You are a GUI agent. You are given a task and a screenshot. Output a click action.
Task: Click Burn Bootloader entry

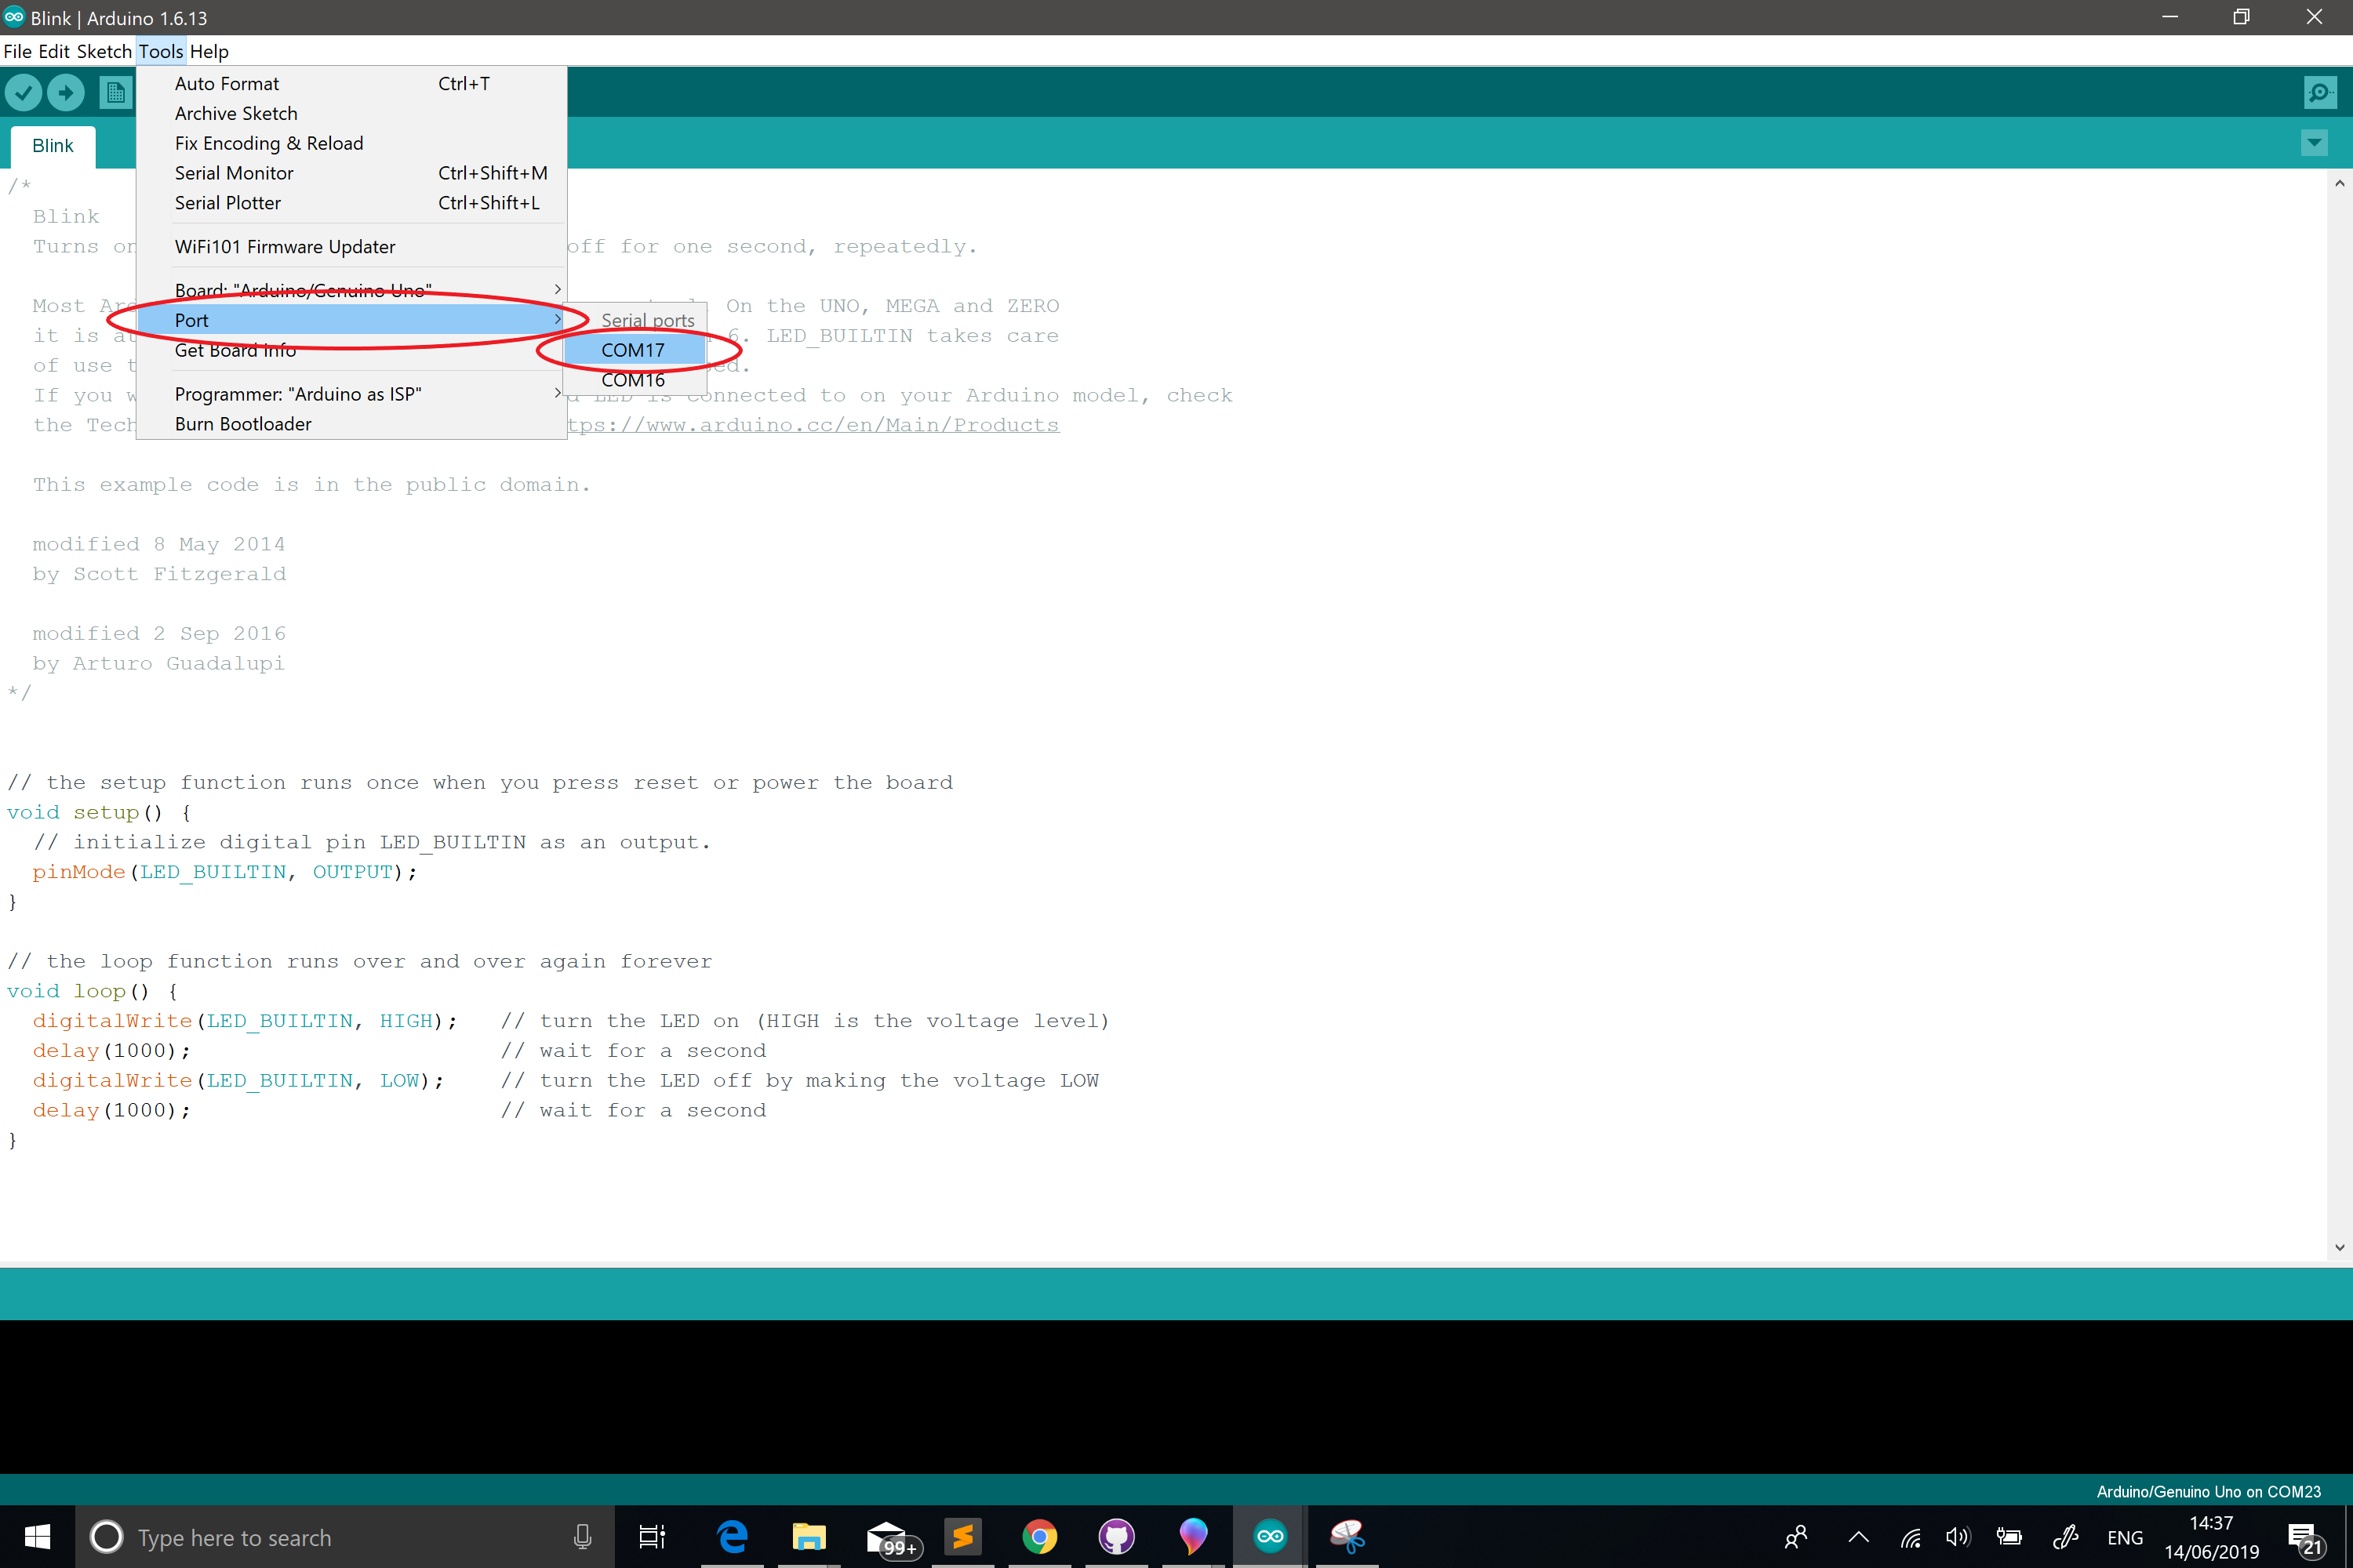[x=243, y=424]
